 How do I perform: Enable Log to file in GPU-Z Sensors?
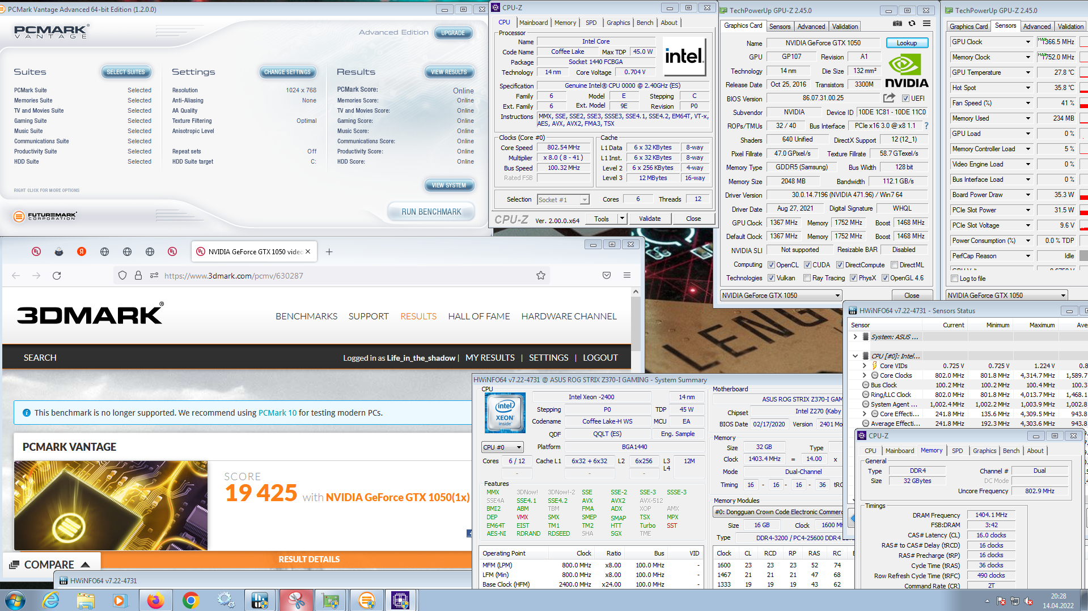[x=954, y=279]
